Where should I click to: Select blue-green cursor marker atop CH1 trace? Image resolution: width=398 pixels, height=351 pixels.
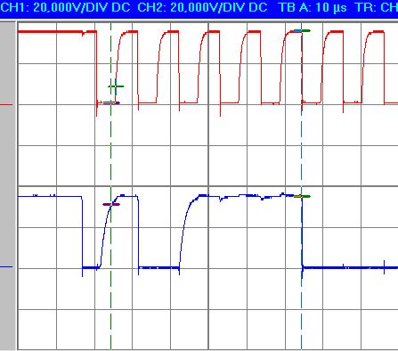point(302,30)
